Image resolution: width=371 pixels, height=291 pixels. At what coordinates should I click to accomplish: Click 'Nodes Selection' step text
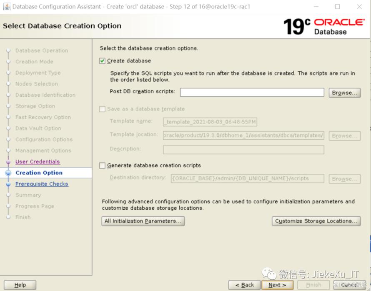pos(37,84)
